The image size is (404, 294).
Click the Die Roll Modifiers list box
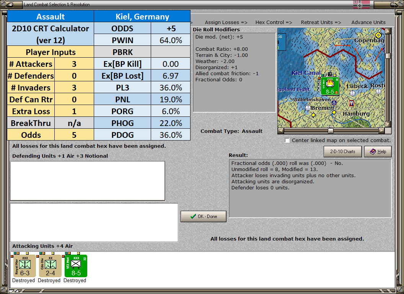[235, 73]
